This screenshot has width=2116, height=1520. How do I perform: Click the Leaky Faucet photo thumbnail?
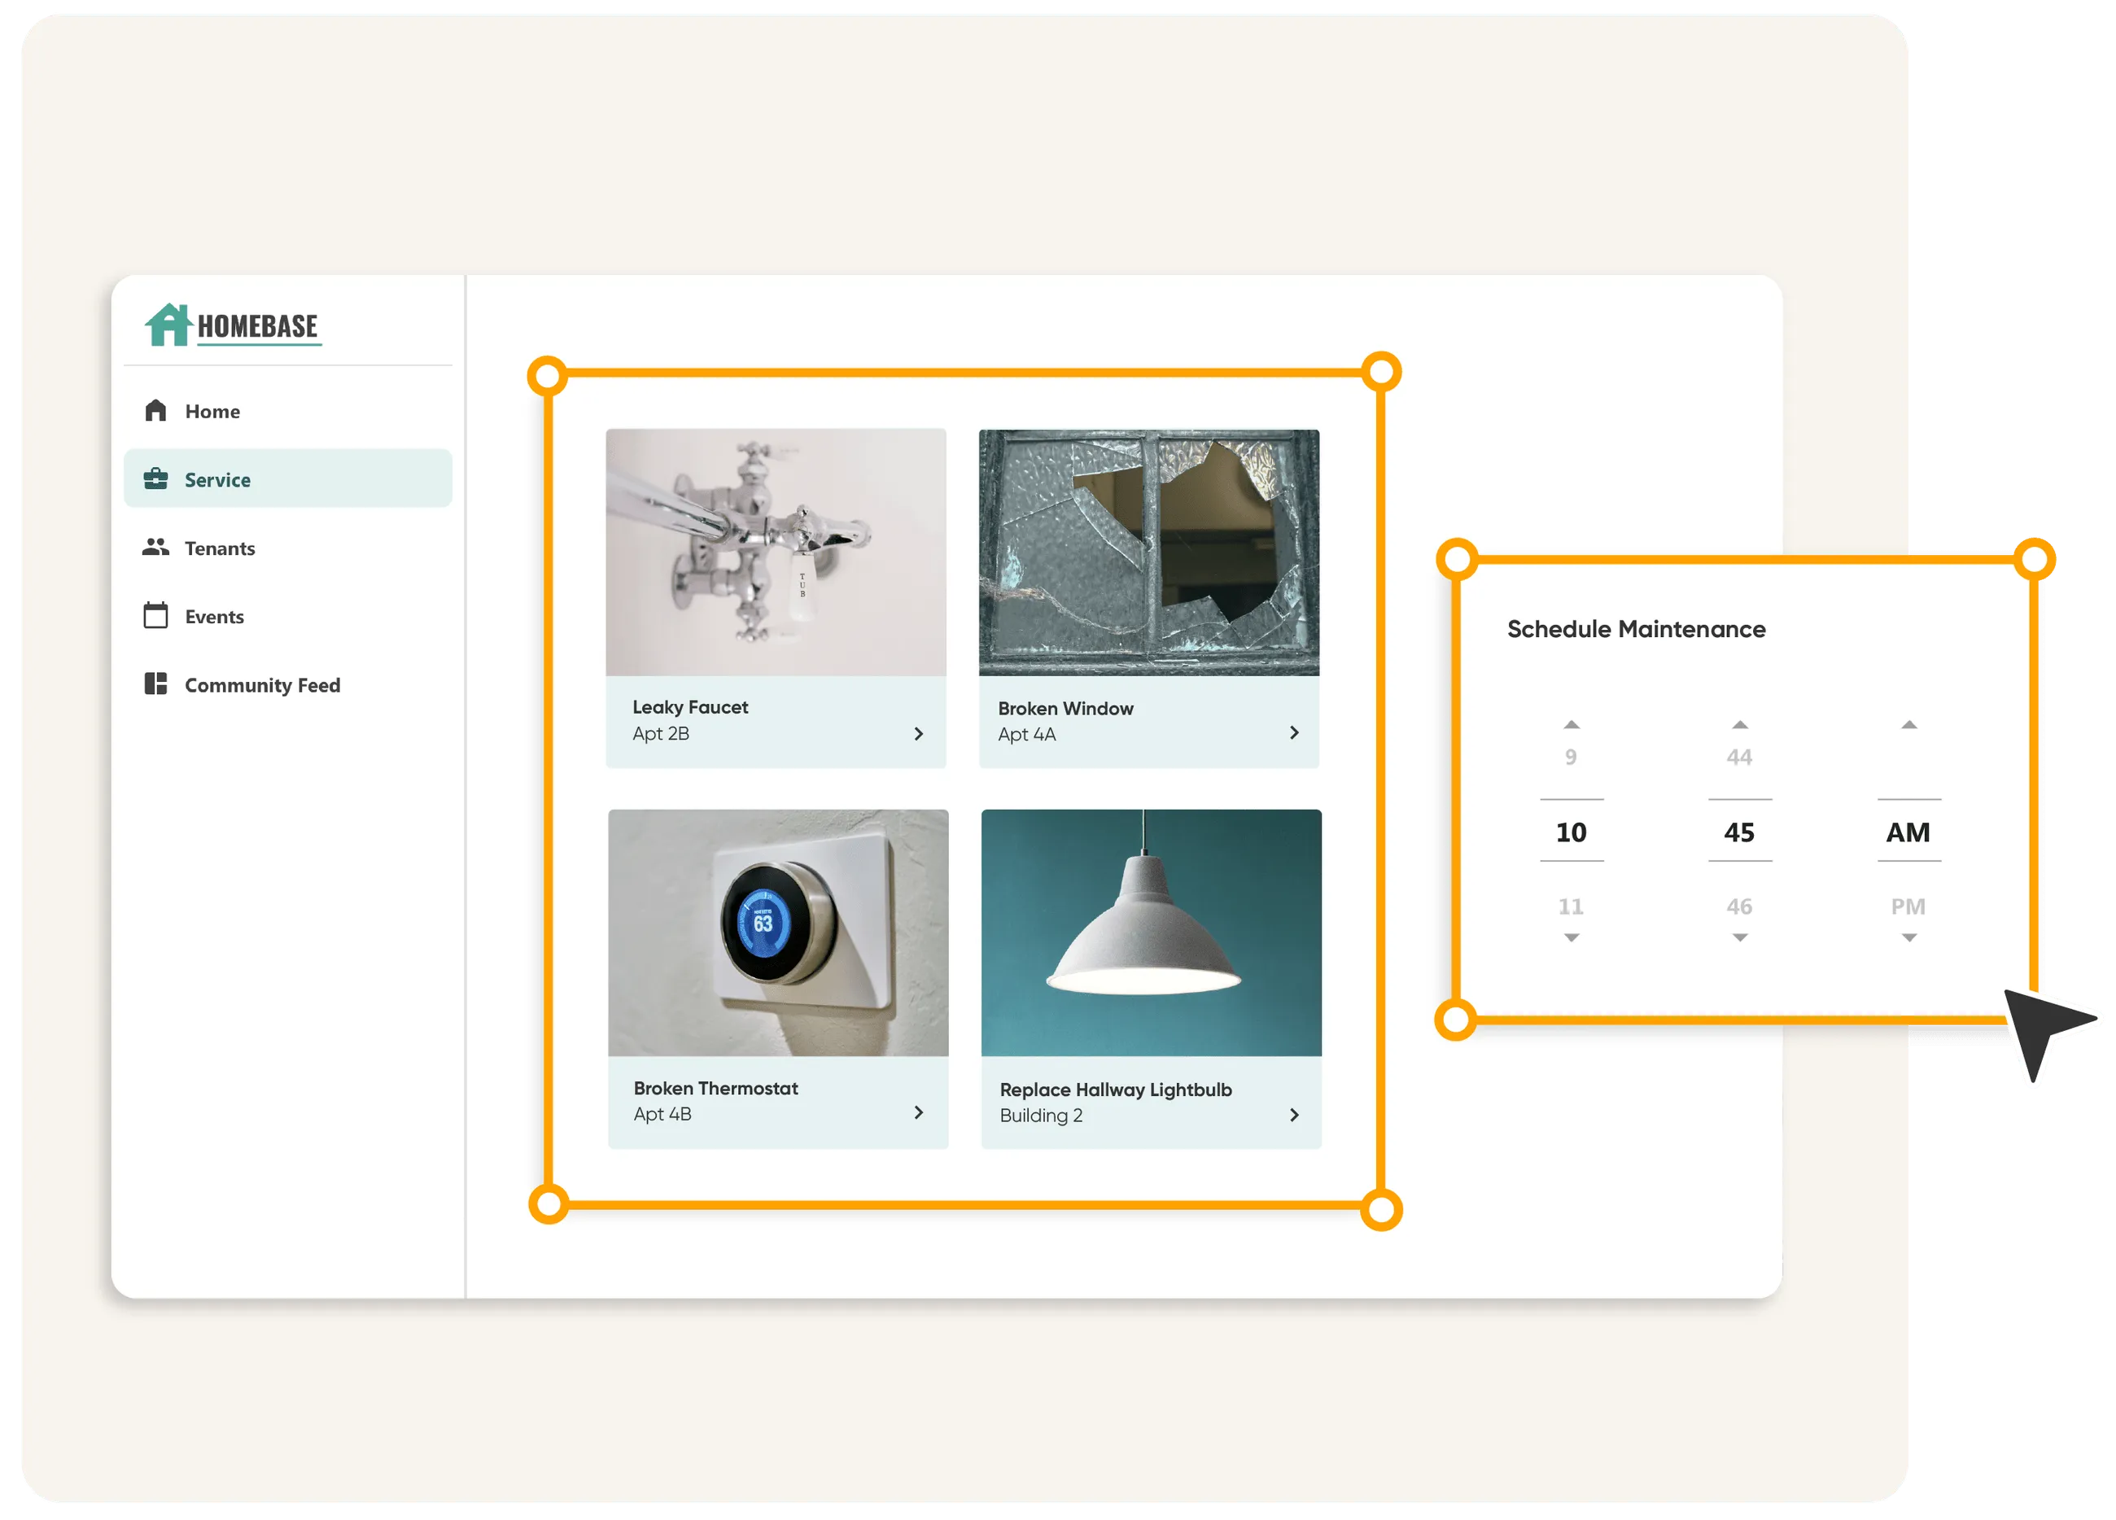click(776, 553)
